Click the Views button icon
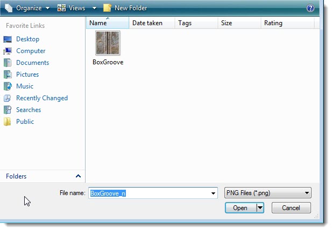Viewport: 332px width, 231px height. point(61,8)
